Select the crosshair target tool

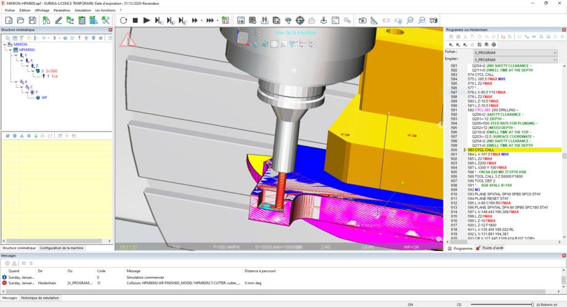pyautogui.click(x=300, y=20)
